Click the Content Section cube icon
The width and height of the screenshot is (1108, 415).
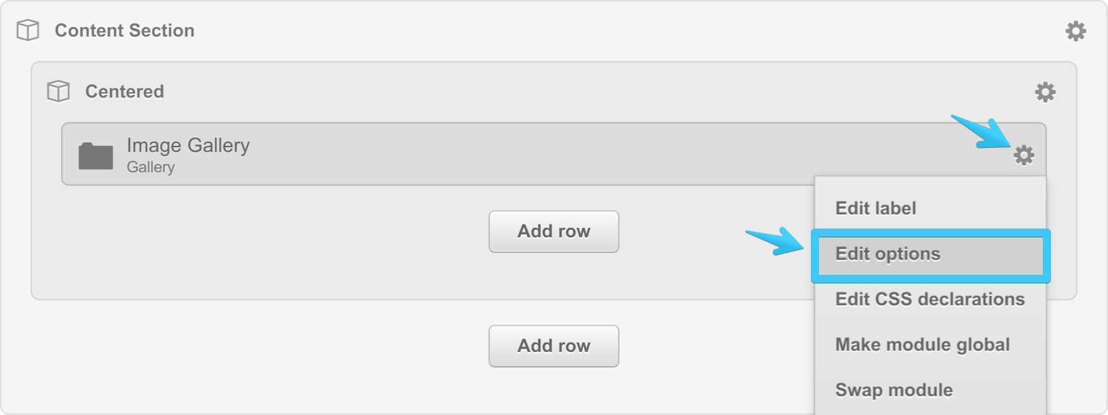coord(28,31)
